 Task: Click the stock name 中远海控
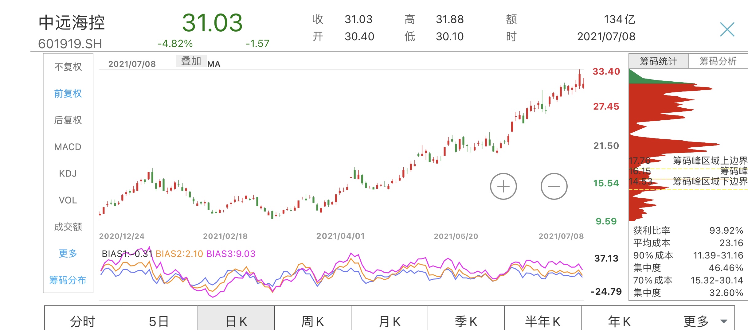pos(72,23)
